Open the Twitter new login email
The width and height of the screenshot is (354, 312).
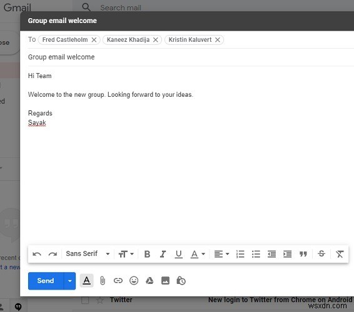click(x=280, y=300)
